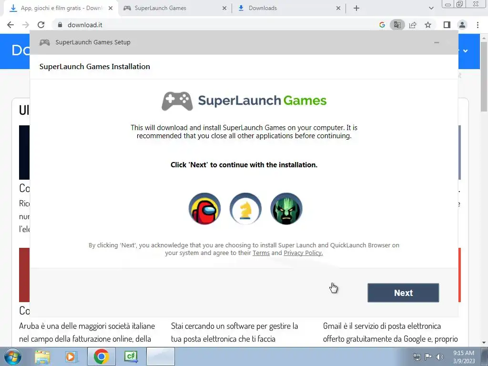Click the 9:15 AM taskbar clock
Image resolution: width=488 pixels, height=366 pixels.
(x=464, y=357)
